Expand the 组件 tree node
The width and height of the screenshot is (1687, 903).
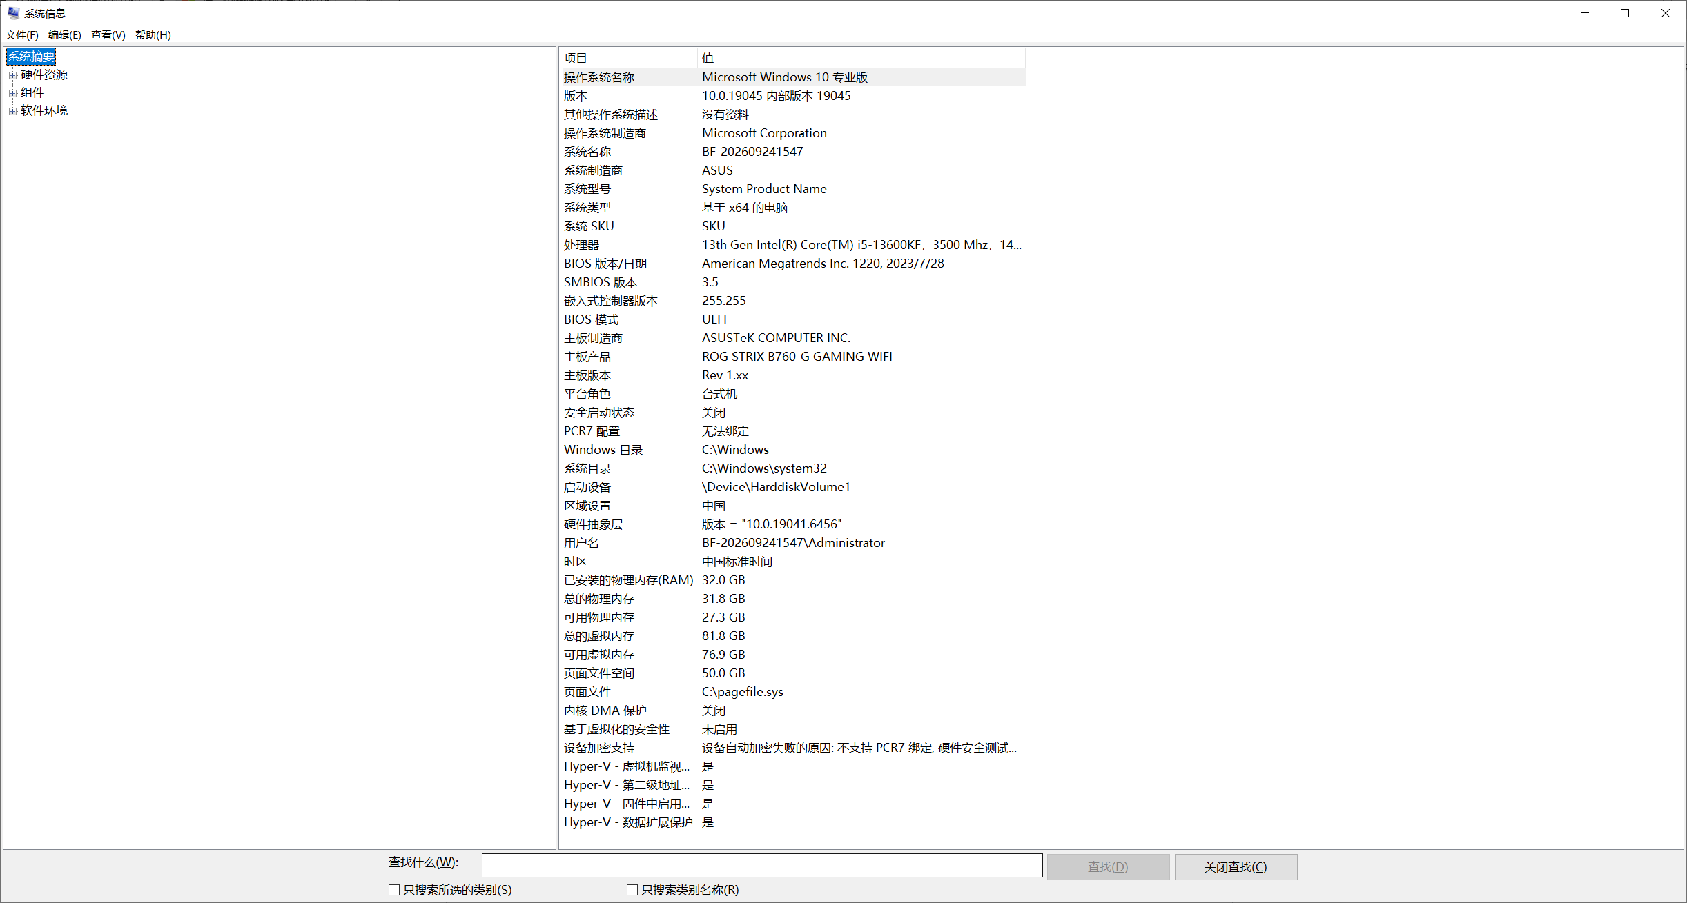[x=12, y=93]
